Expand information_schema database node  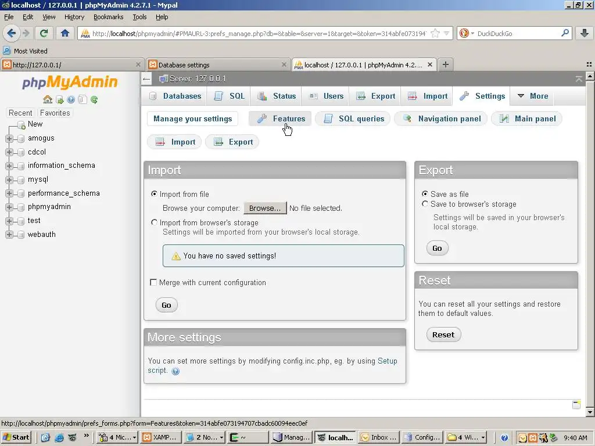click(9, 166)
